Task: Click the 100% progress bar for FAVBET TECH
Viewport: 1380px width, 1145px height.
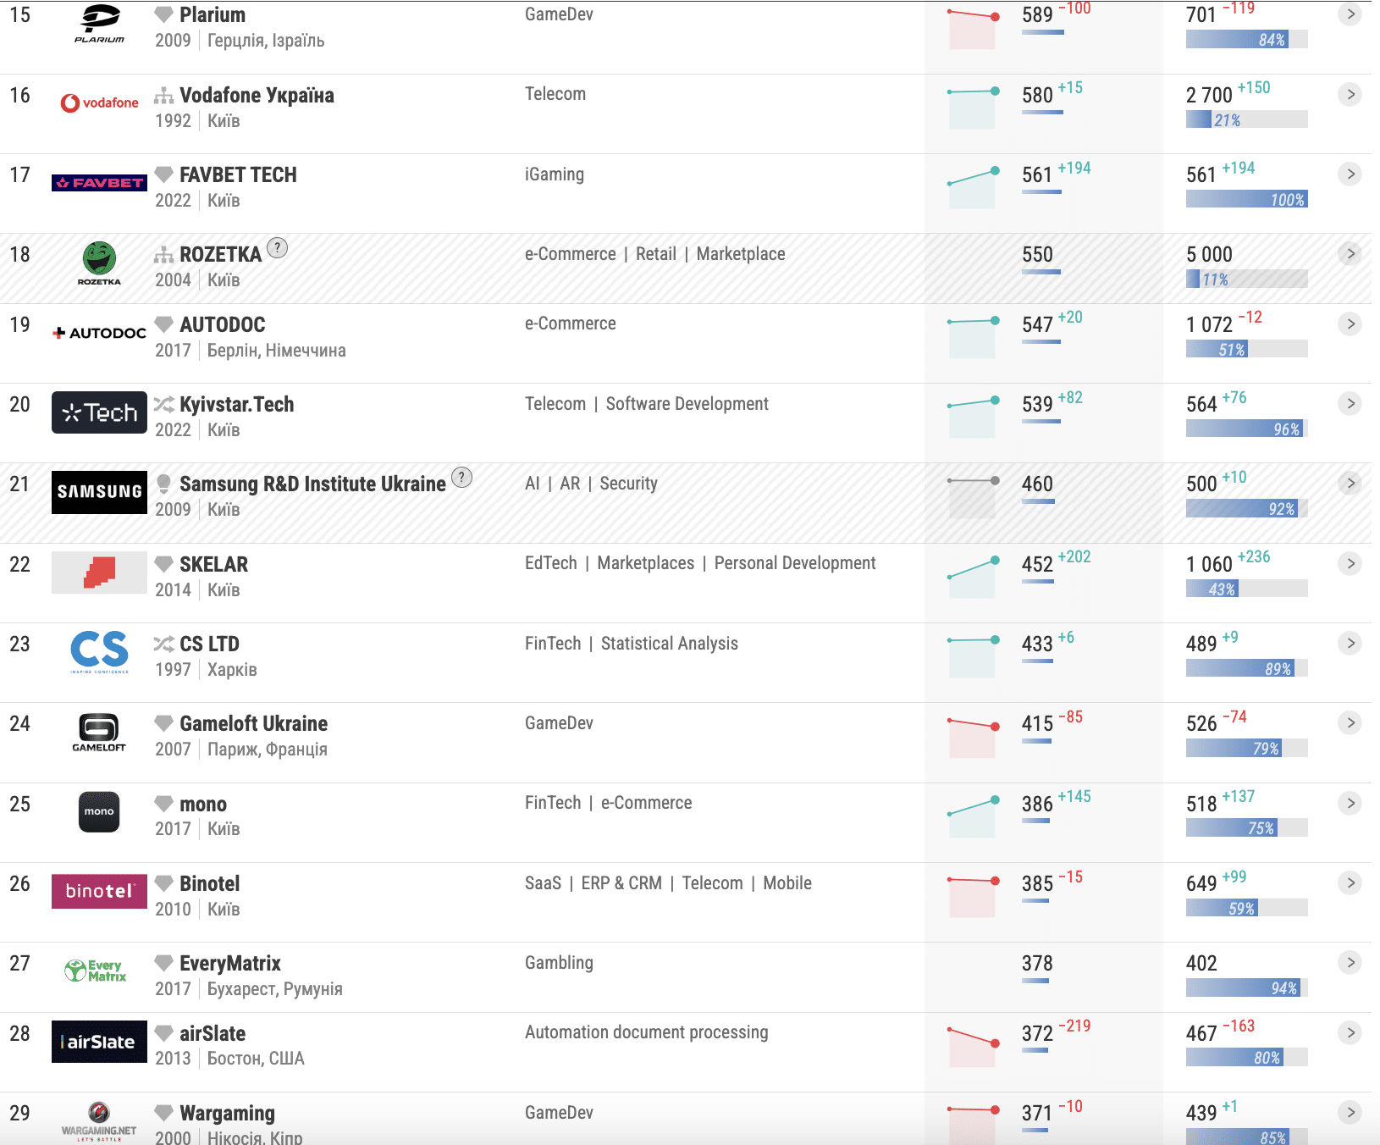Action: pos(1246,200)
